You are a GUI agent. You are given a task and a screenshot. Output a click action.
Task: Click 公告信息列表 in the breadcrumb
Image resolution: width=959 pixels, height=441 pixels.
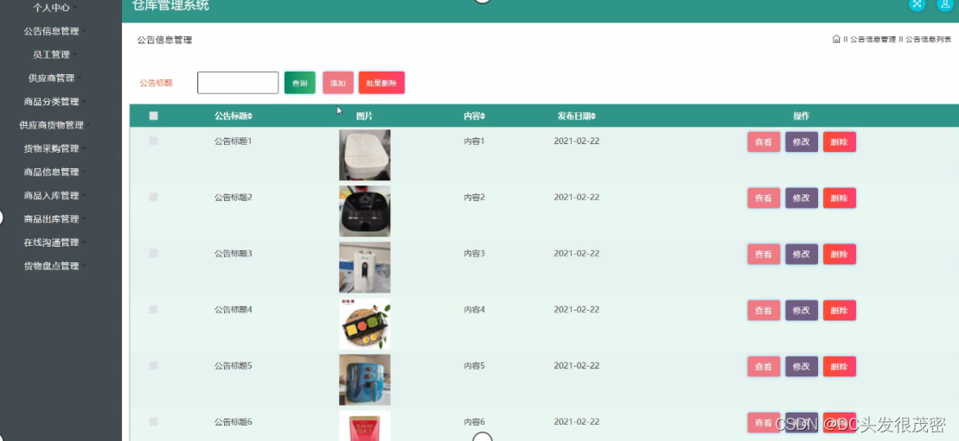click(x=929, y=39)
